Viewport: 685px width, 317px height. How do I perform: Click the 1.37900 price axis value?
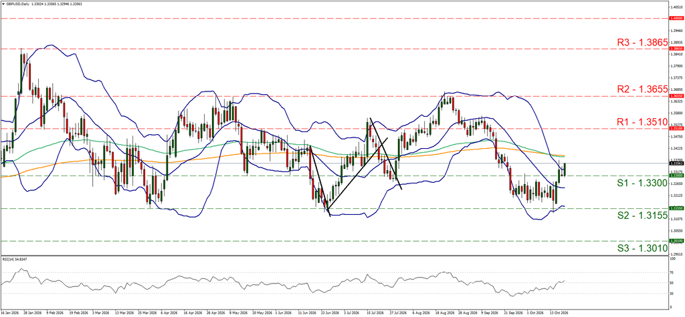pos(676,66)
